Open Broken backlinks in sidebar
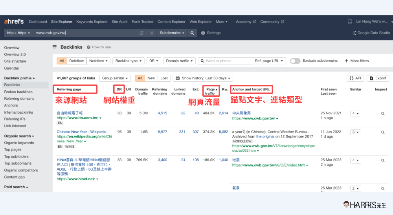 click(18, 92)
